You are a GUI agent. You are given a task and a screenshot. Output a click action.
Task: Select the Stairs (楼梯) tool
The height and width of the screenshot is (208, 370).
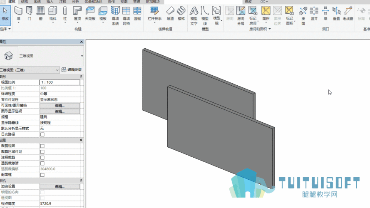pyautogui.click(x=181, y=14)
